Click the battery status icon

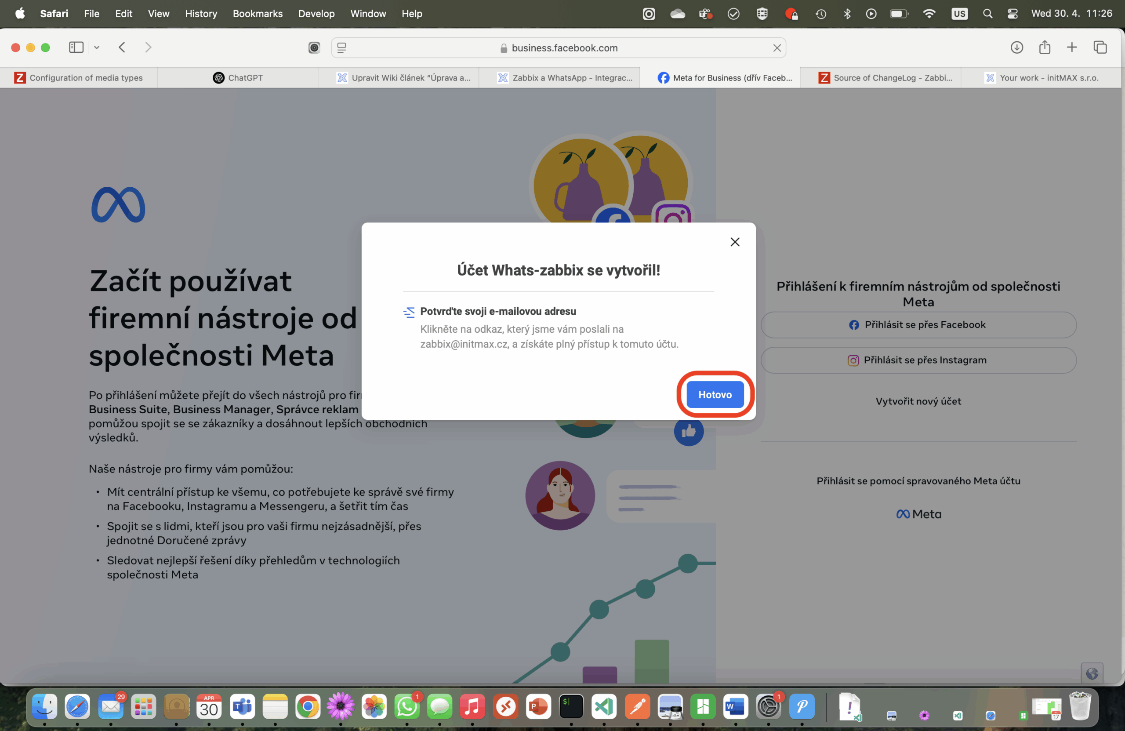(x=899, y=14)
